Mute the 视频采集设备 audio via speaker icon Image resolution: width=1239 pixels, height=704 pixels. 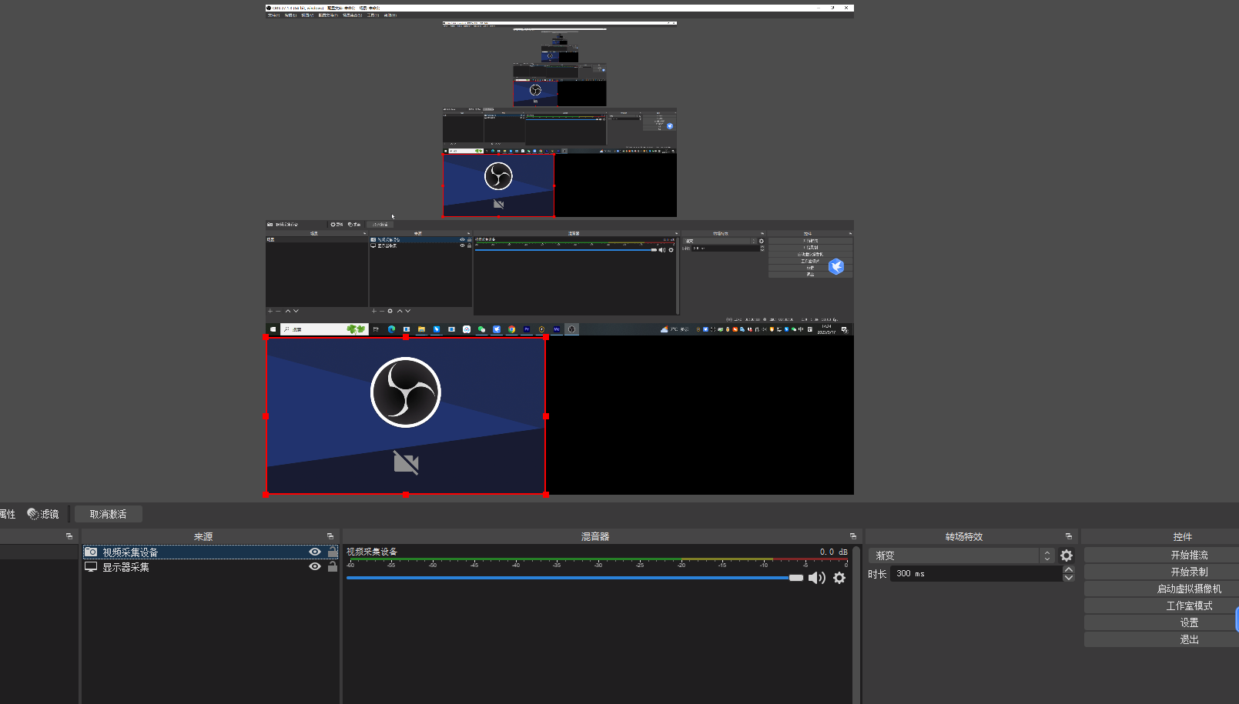tap(816, 578)
